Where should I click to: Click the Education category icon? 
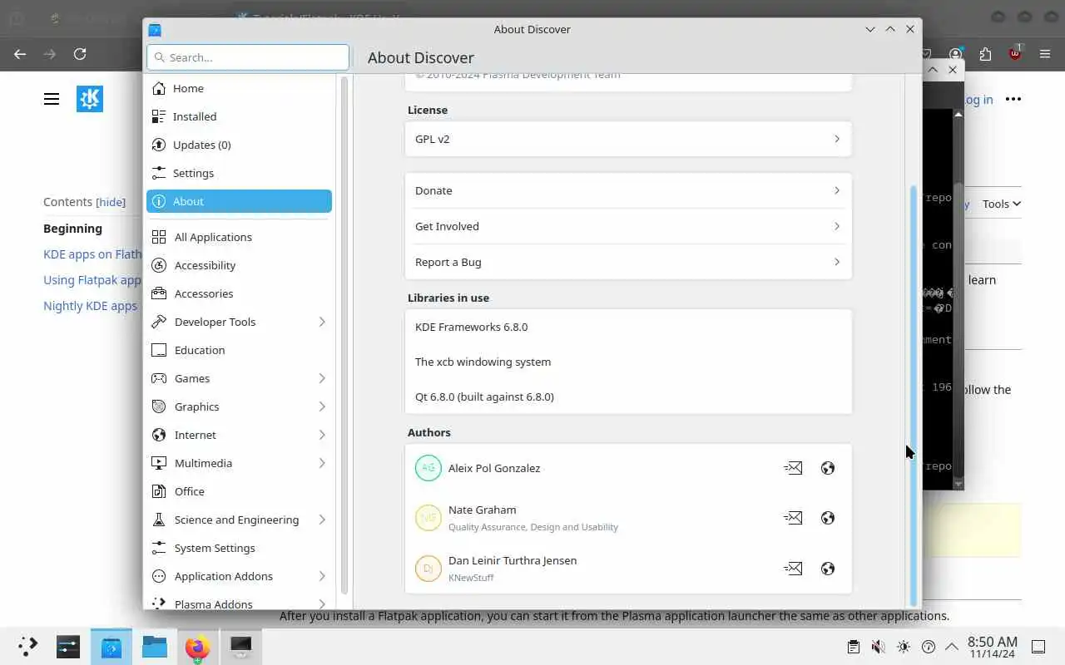159,350
